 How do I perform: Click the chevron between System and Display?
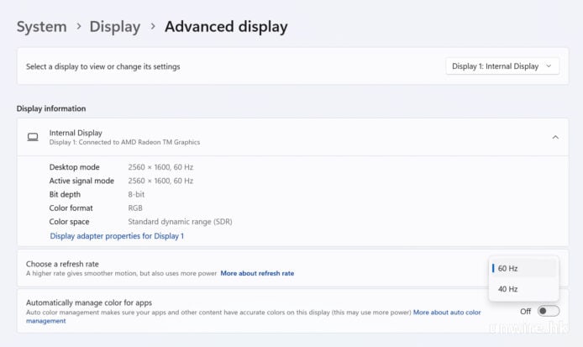pos(79,27)
